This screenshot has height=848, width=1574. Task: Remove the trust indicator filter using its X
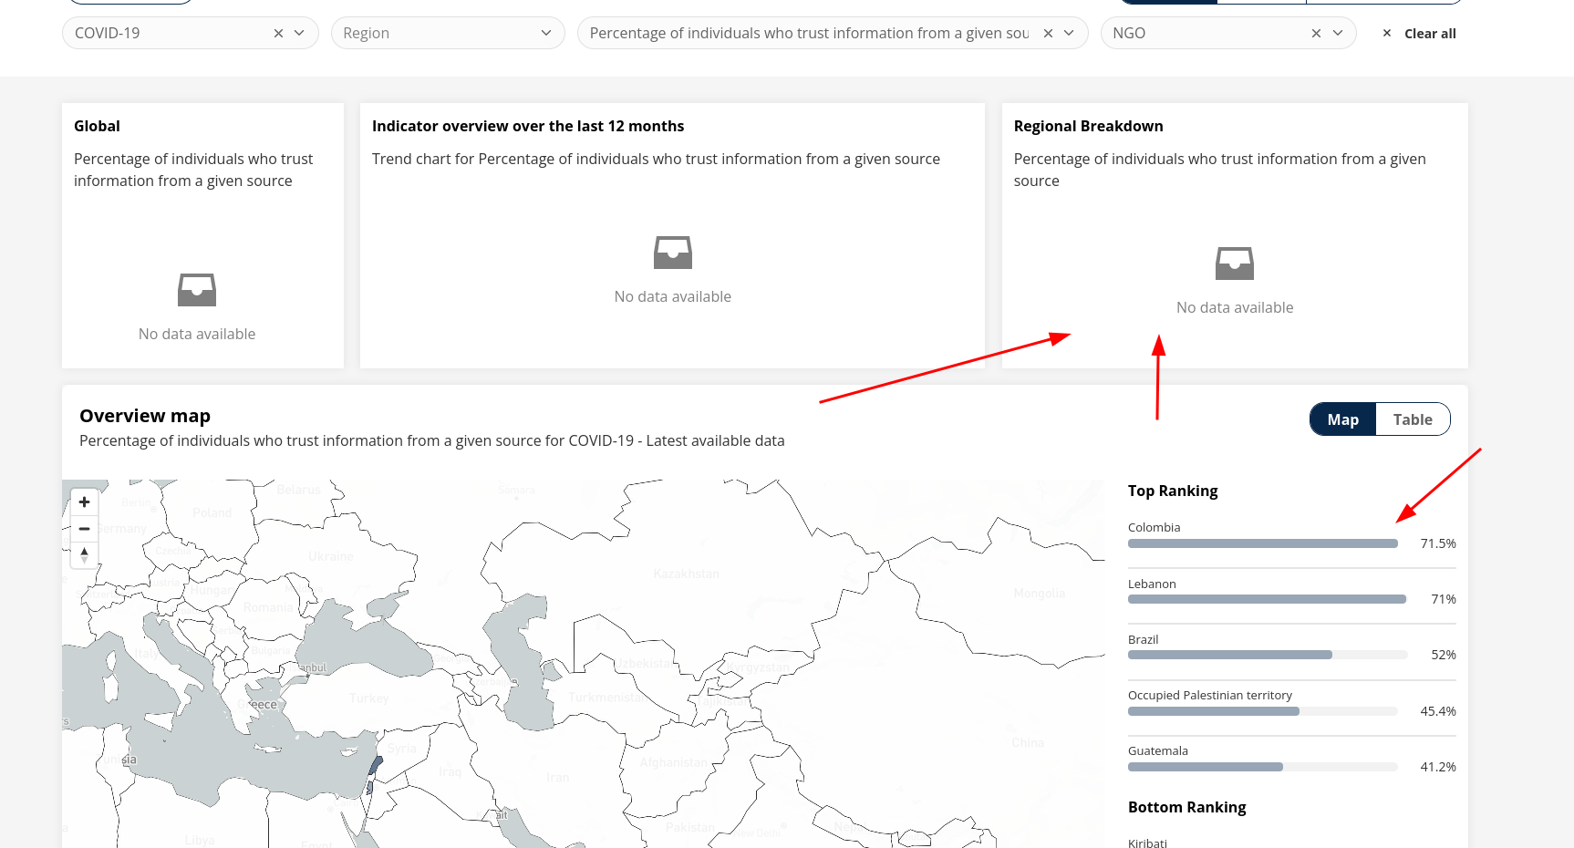[1047, 33]
